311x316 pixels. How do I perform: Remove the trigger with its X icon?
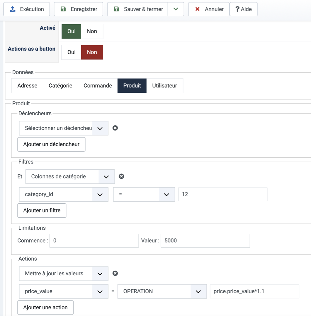[115, 128]
